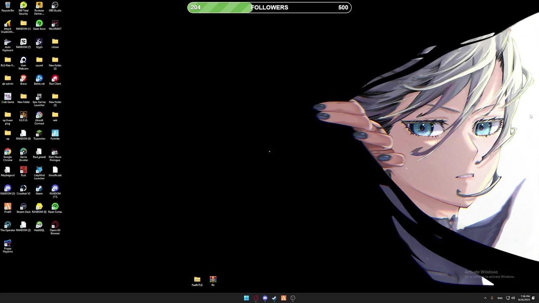
Task: Select the RANDOM (7) CapCut-style shortcut
Action: coord(23,44)
